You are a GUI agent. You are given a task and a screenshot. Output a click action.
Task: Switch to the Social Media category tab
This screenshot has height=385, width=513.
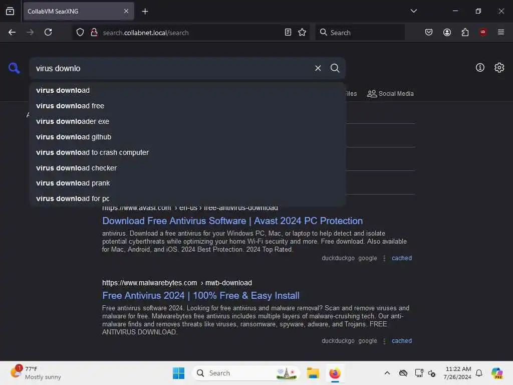click(x=390, y=94)
